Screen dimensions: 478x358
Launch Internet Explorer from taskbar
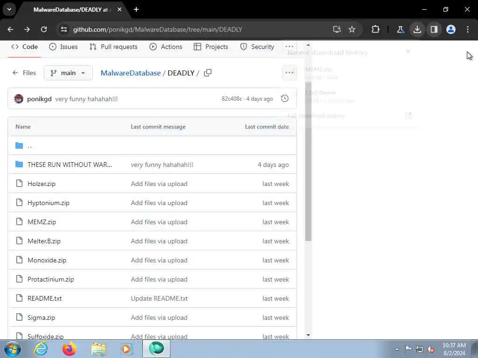point(41,349)
